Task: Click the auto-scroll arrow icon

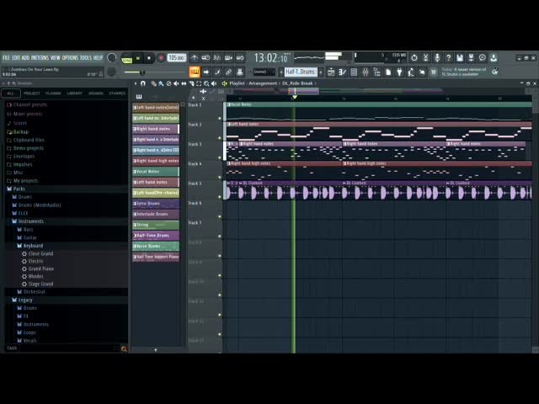Action: coord(206,72)
